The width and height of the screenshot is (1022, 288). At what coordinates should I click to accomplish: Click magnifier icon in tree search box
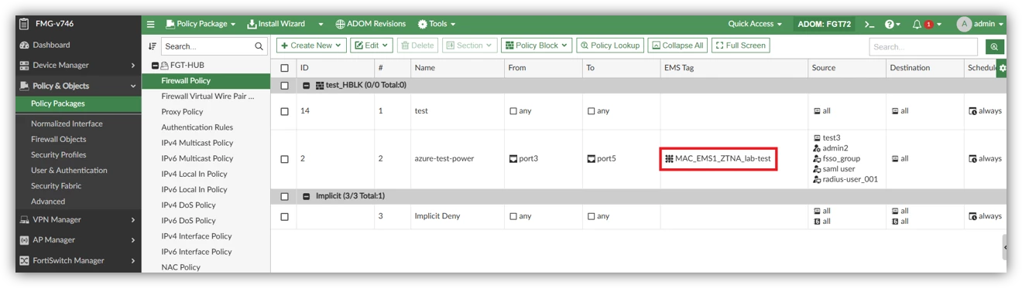[259, 46]
